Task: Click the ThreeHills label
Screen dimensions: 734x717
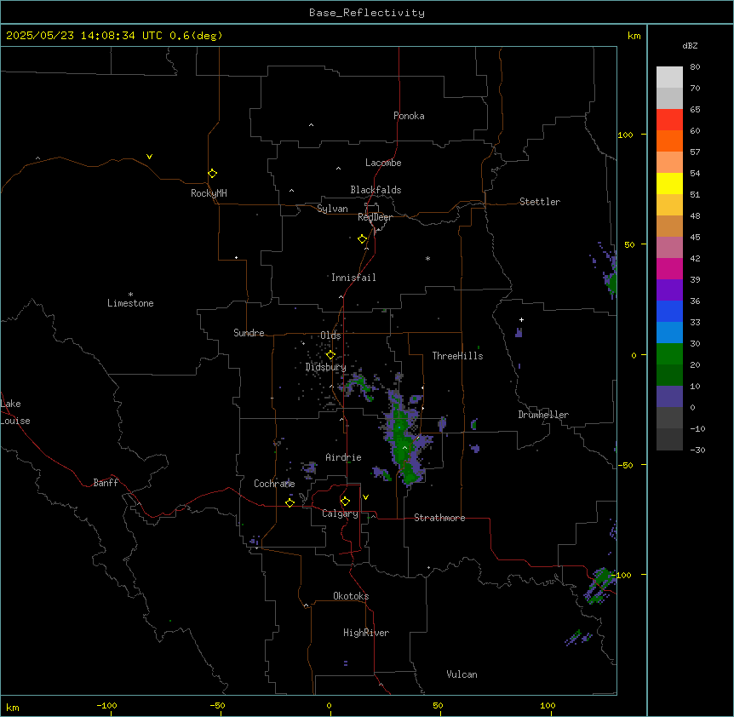Action: tap(457, 356)
